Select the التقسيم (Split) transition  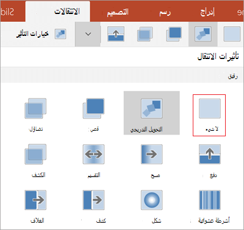click(93, 161)
